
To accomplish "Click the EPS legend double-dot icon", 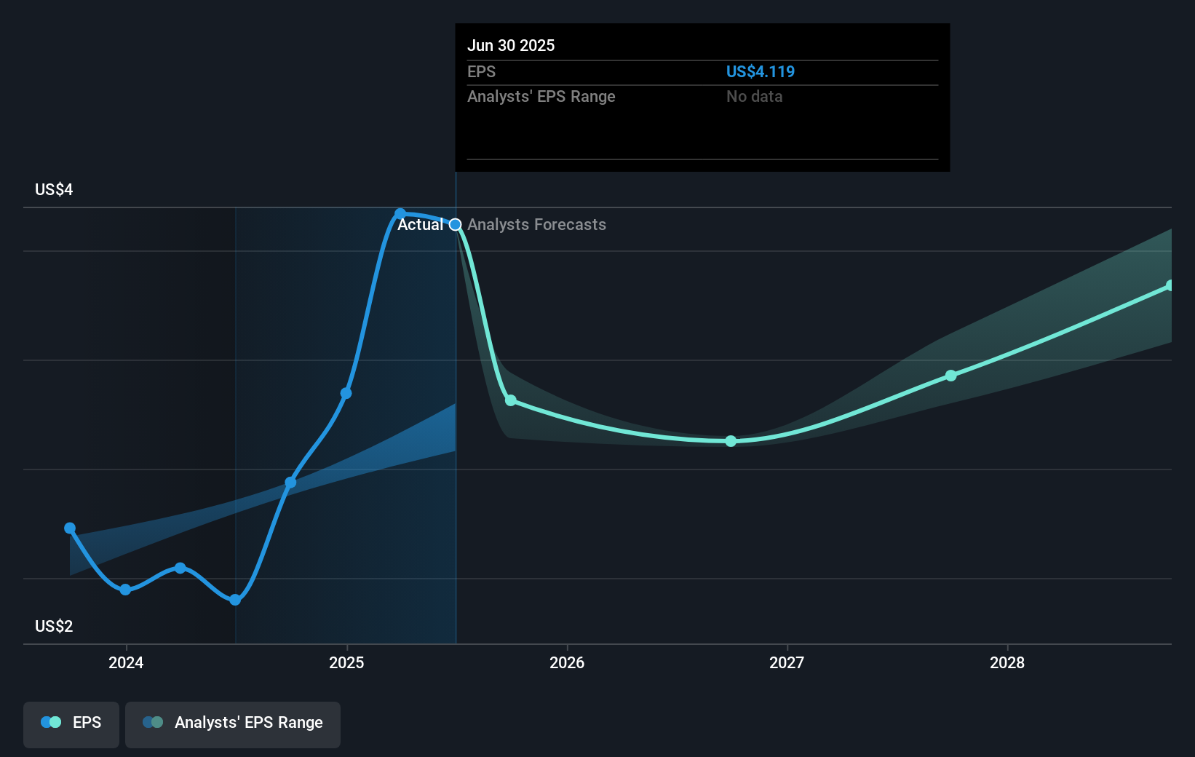I will [51, 723].
